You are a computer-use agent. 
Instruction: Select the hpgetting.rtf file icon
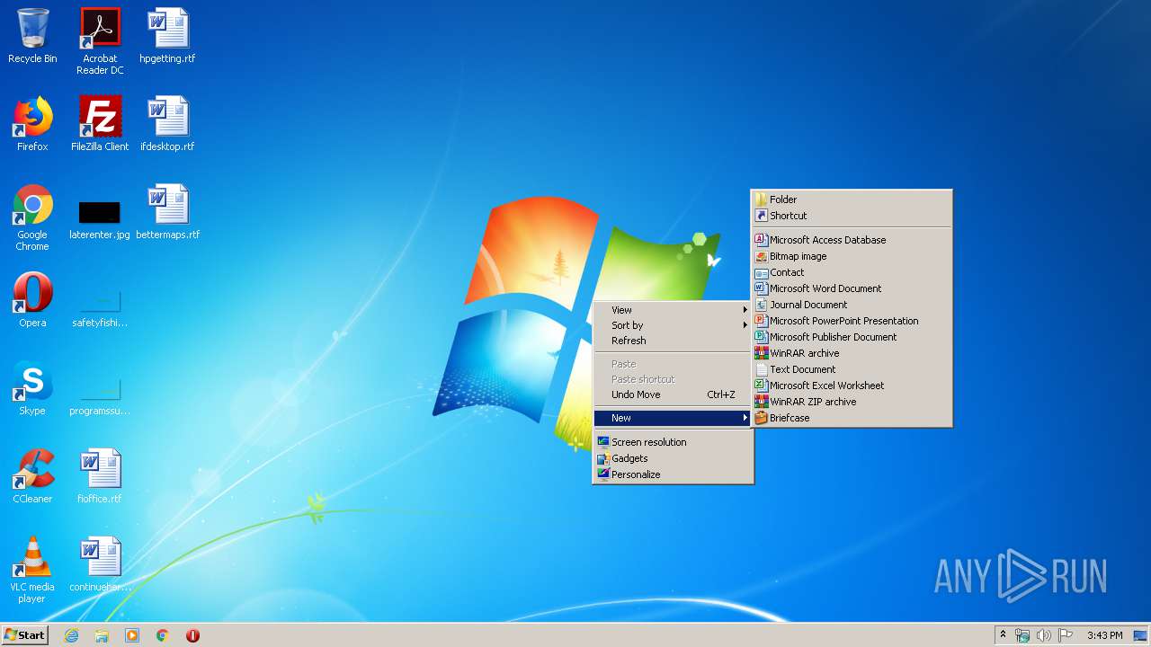(x=167, y=36)
